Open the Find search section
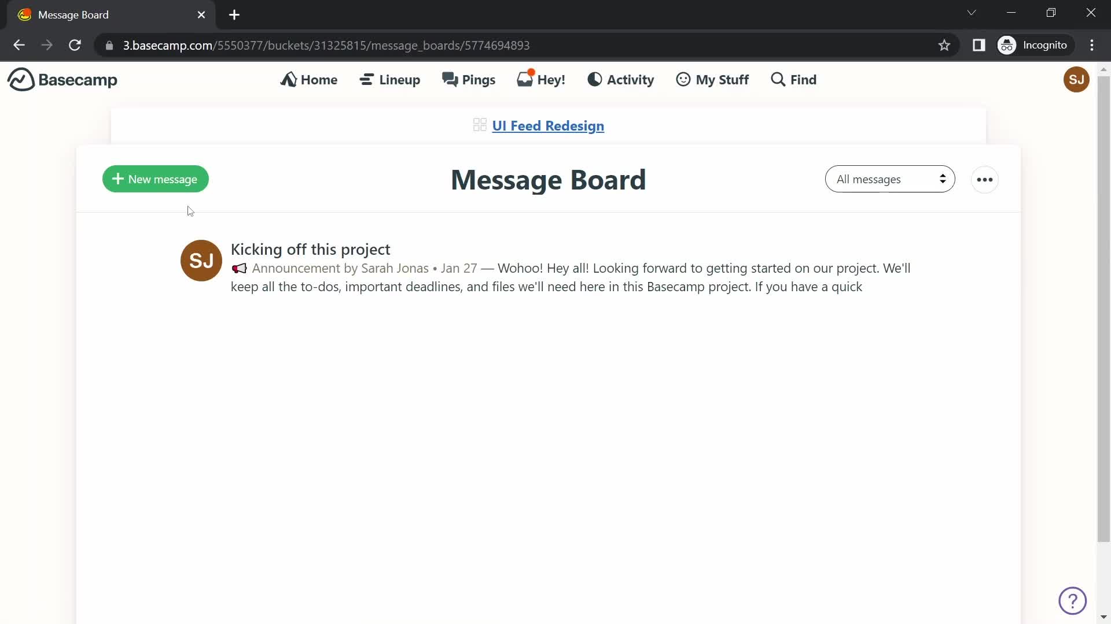 [793, 79]
